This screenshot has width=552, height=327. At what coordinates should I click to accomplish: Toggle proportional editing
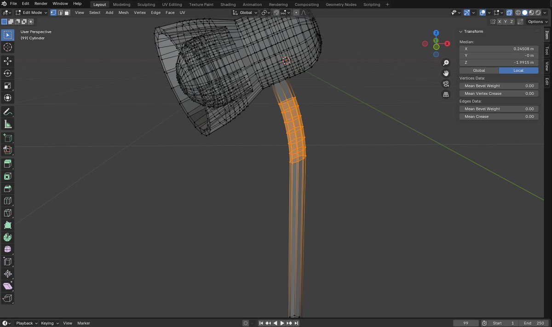tap(296, 12)
